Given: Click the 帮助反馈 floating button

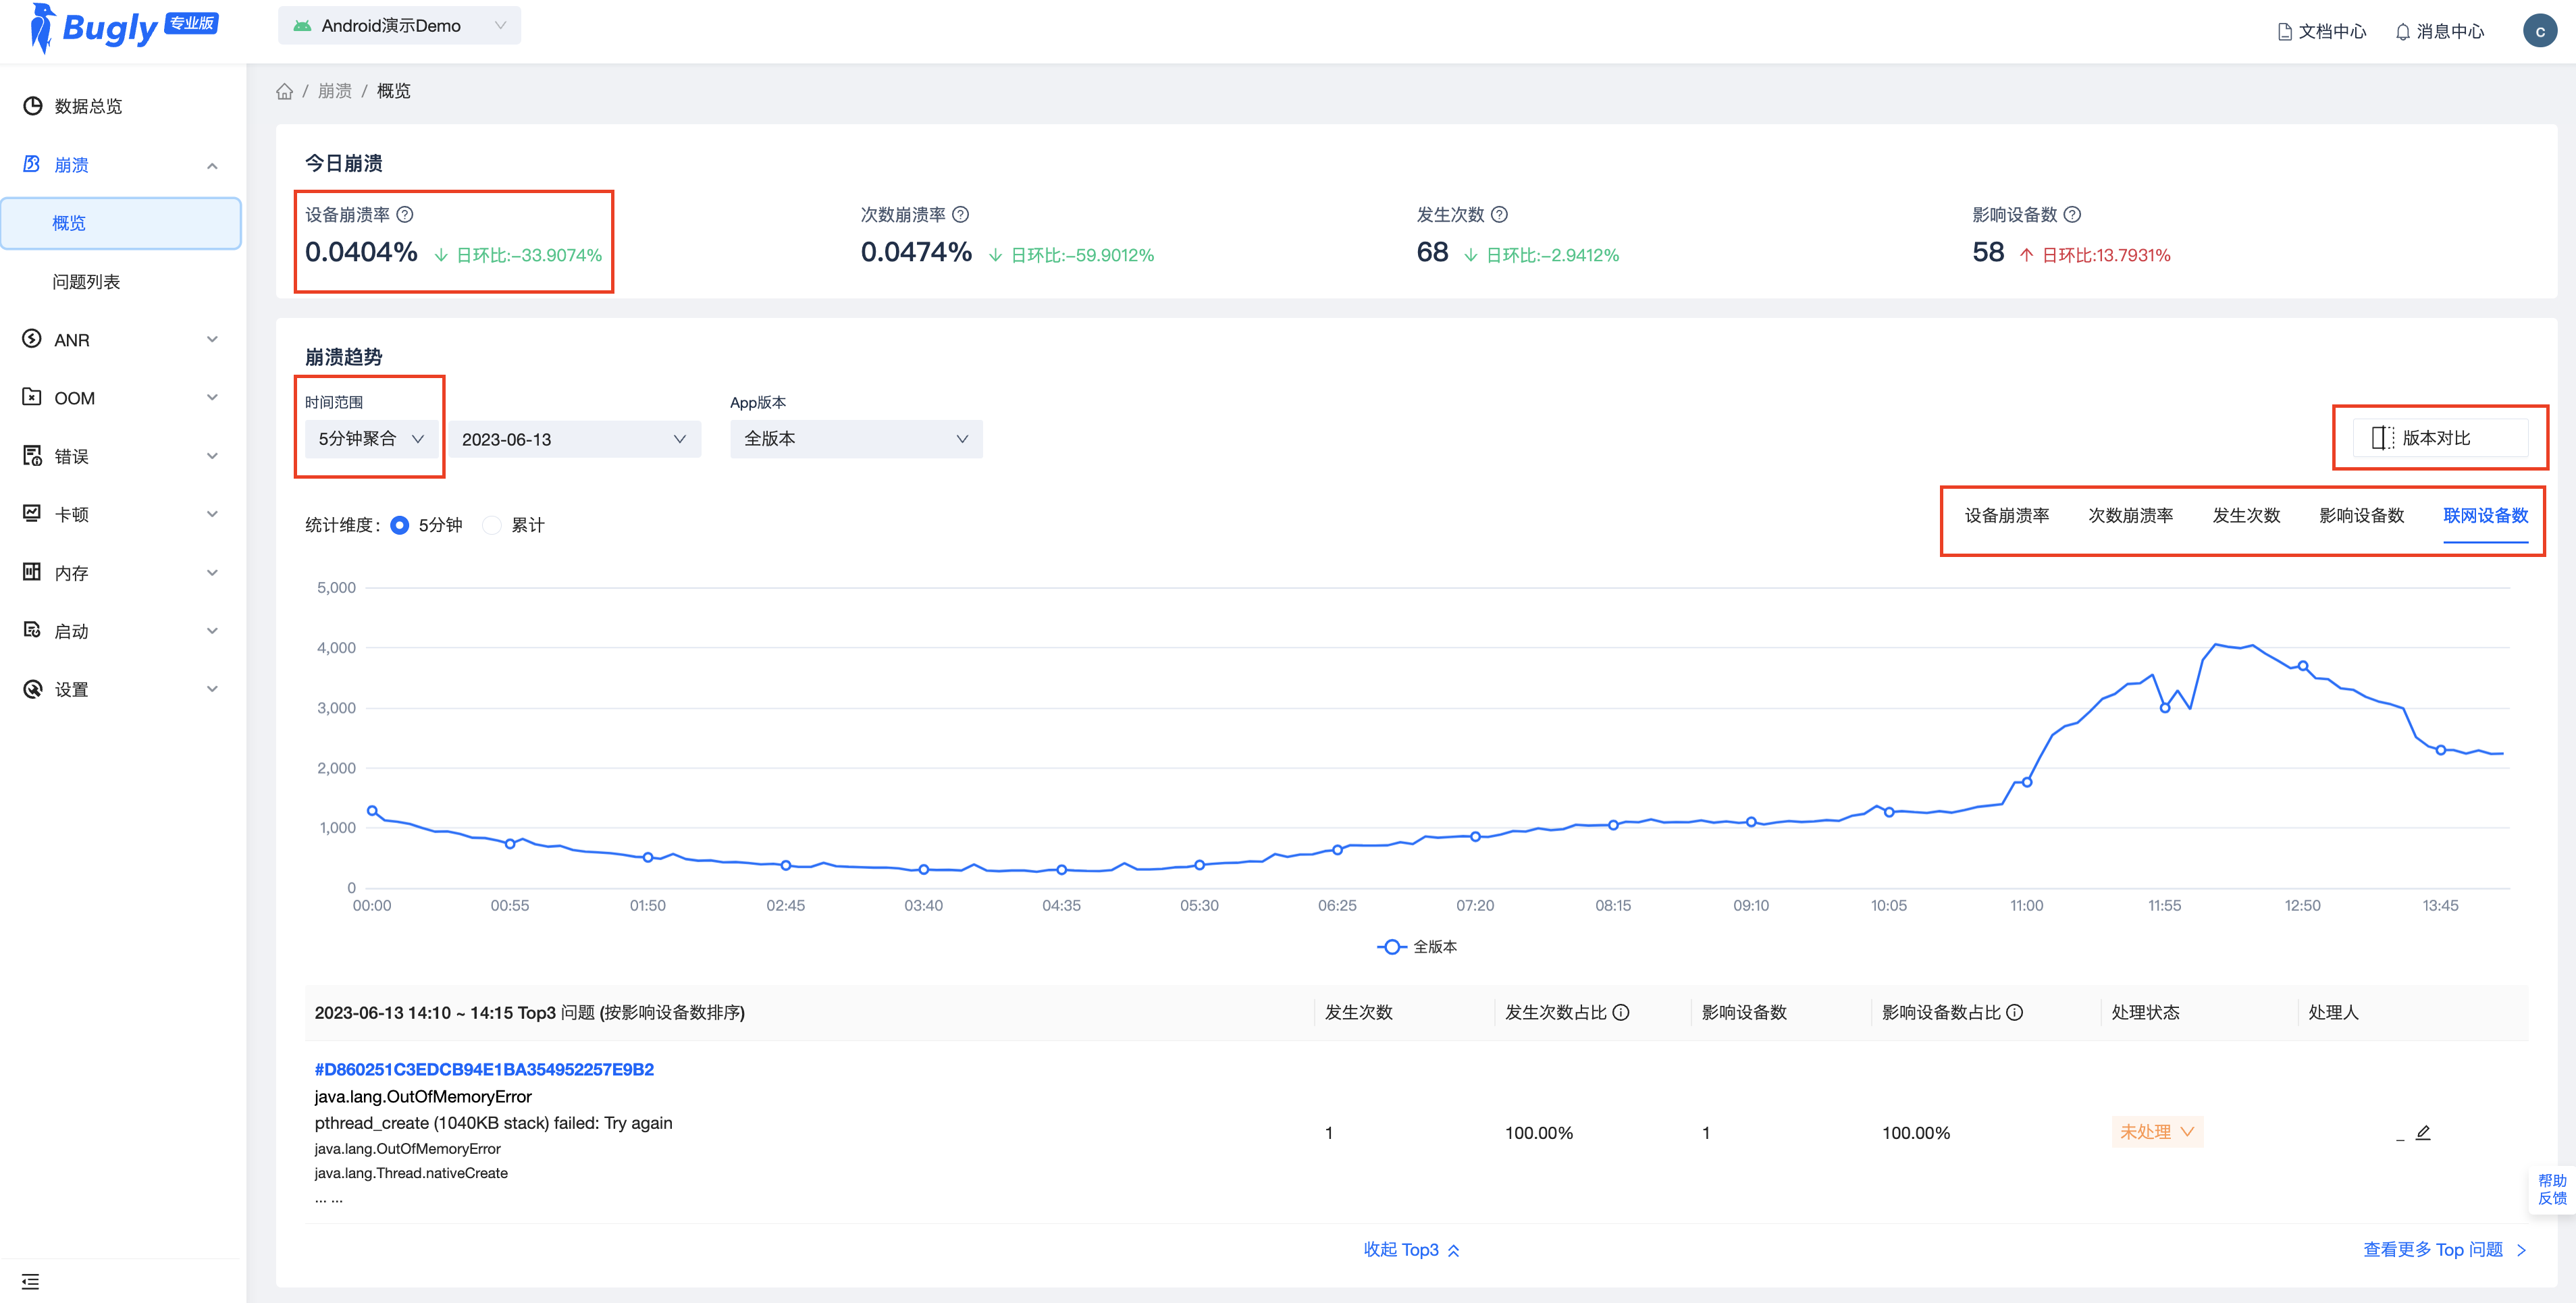Looking at the screenshot, I should pos(2552,1189).
